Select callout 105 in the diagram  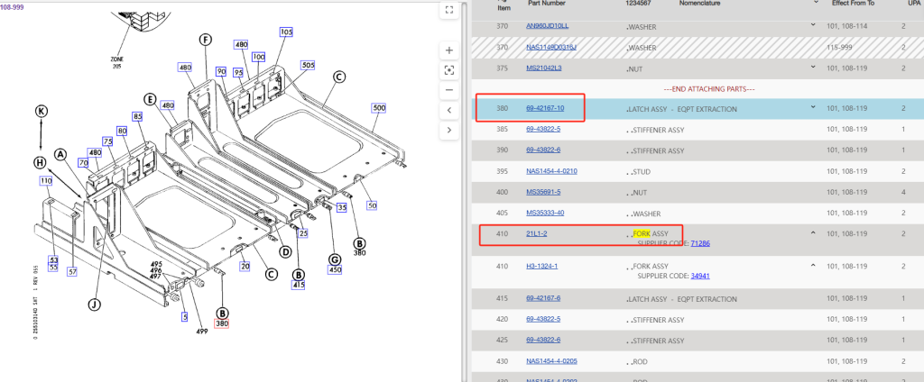click(286, 32)
